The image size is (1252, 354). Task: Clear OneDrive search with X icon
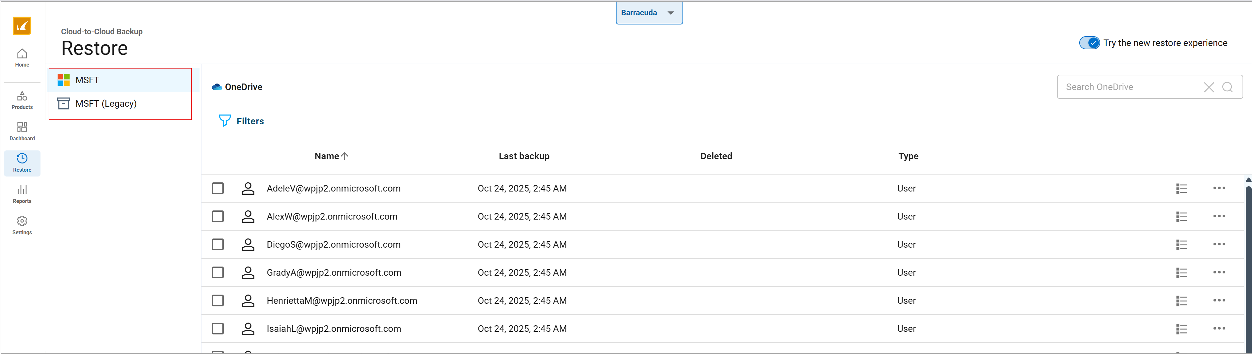[1208, 87]
